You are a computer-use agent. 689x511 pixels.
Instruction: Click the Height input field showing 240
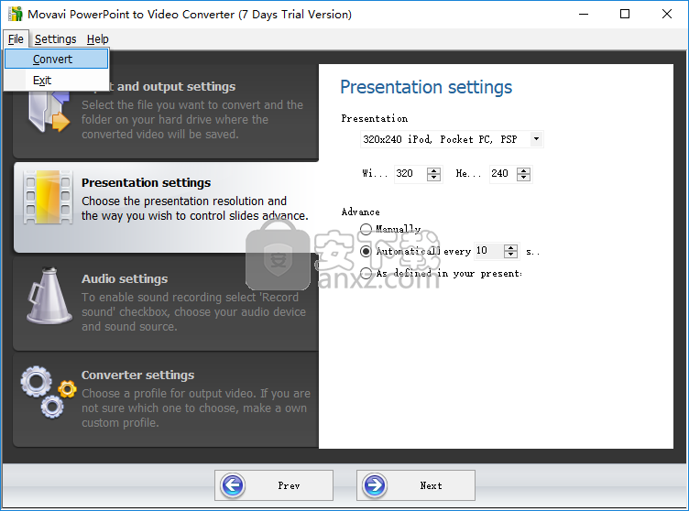click(502, 174)
